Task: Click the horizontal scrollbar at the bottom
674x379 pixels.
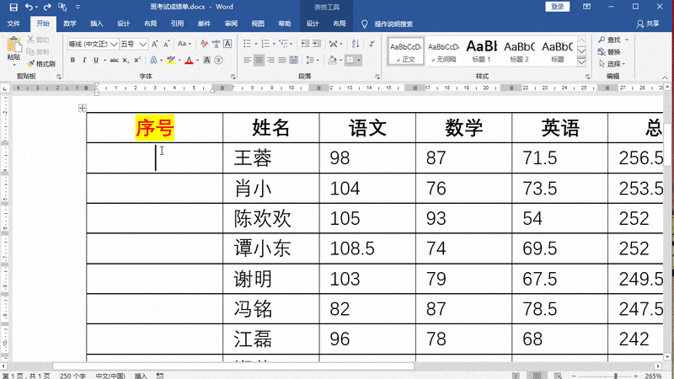Action: click(x=233, y=366)
